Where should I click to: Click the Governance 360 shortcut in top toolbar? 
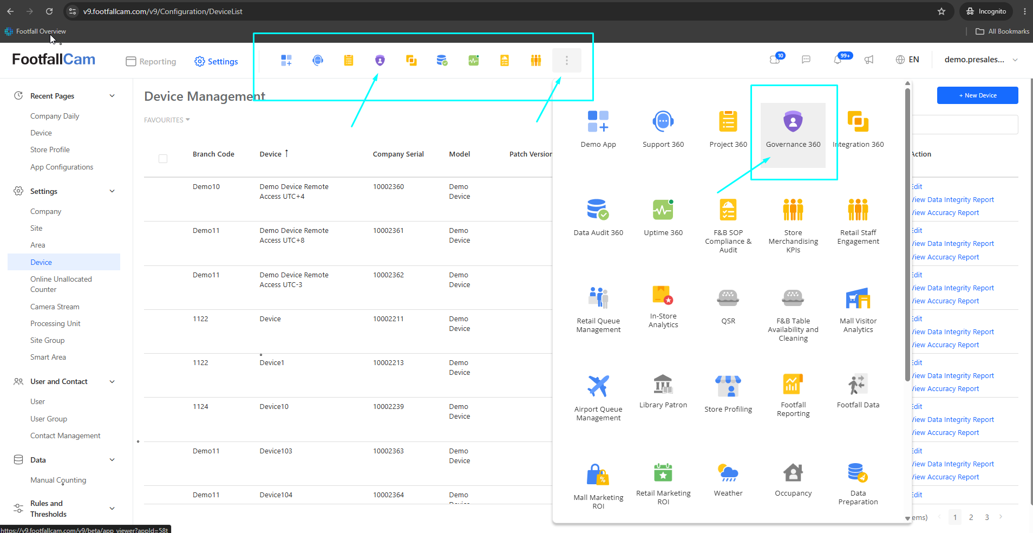click(x=380, y=60)
